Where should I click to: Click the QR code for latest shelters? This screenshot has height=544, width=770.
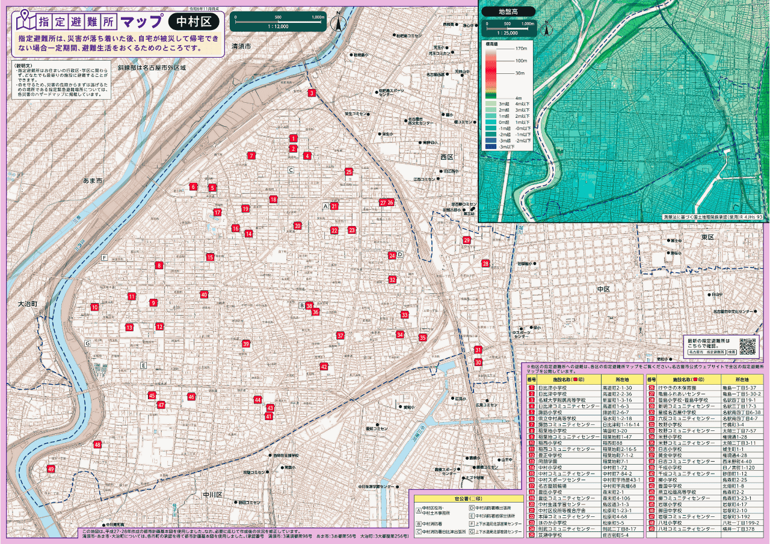tap(747, 347)
